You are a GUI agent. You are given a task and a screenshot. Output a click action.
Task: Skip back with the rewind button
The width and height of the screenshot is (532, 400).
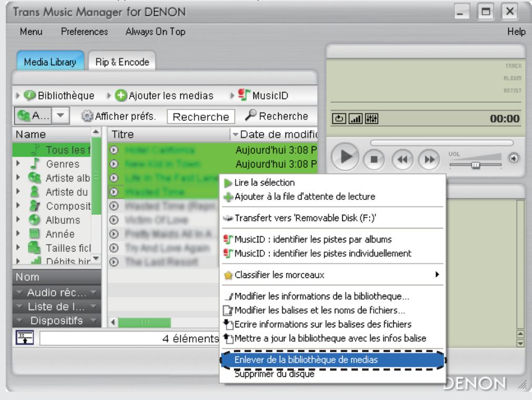pyautogui.click(x=402, y=159)
